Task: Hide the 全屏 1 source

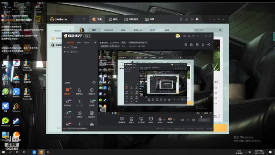Action: point(65,48)
